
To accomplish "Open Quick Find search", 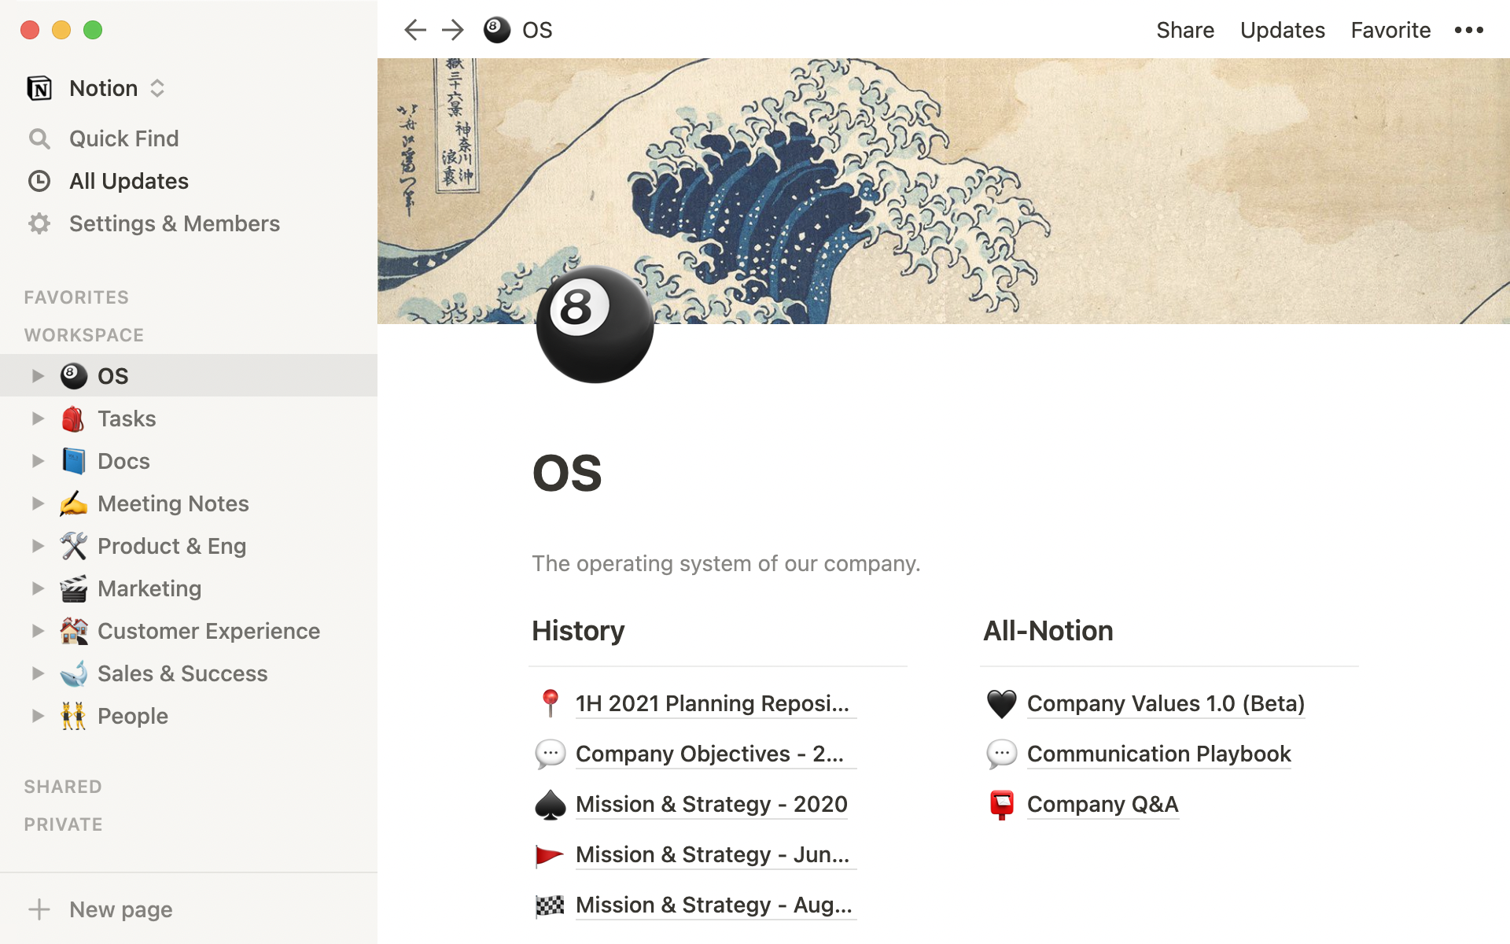I will 123,138.
